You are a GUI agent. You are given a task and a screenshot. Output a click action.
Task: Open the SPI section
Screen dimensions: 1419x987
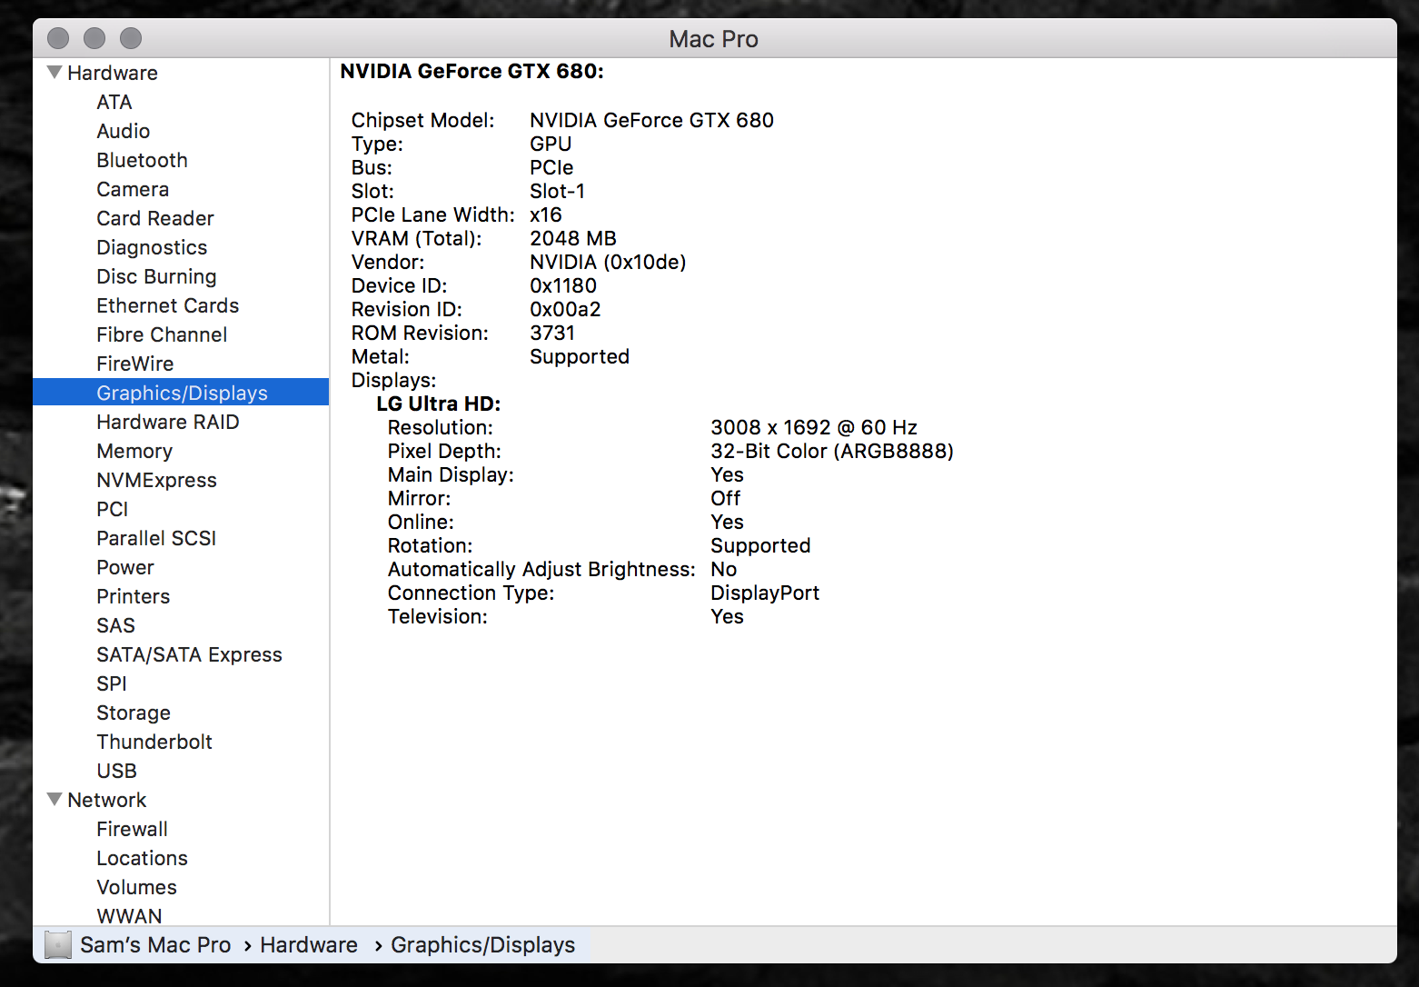112,683
